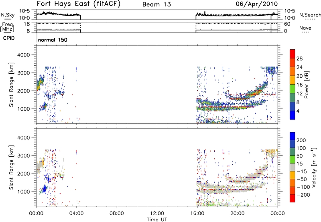Click the blue velocity patch near 1000 km after 00:00

44,189
